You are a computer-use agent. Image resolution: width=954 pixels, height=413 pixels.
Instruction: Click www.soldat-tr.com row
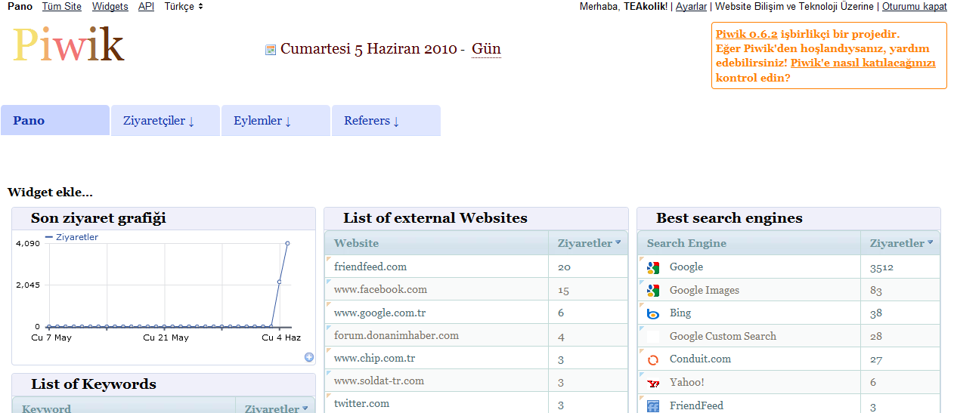pos(476,381)
